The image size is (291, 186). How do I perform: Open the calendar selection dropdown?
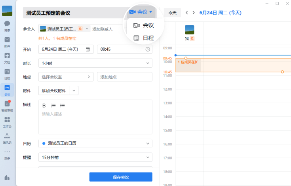(95, 143)
